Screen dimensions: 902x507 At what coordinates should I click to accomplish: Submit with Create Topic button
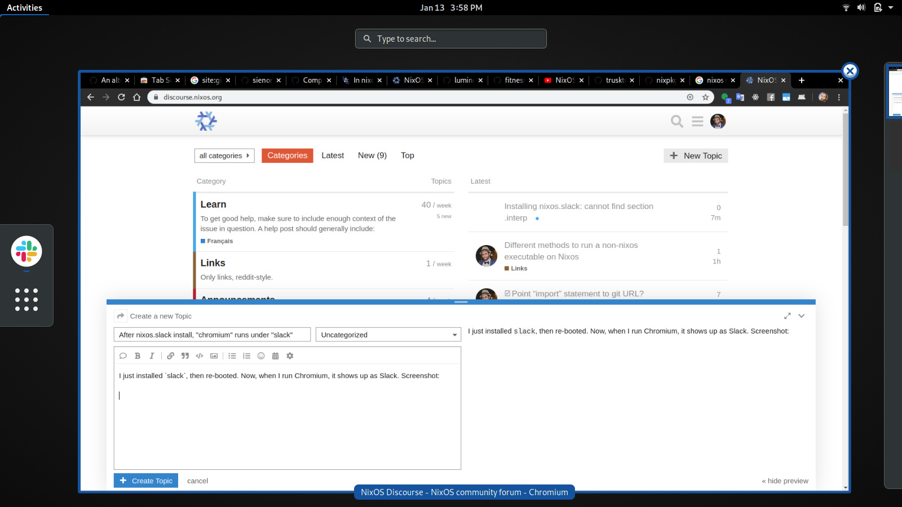[146, 481]
